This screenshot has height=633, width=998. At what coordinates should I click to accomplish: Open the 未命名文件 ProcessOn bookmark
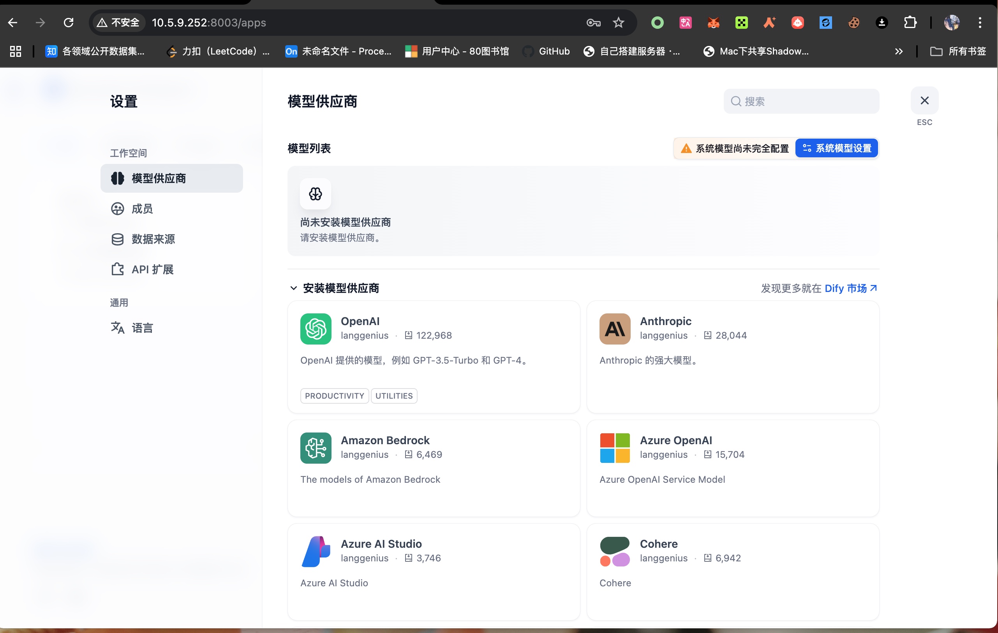338,51
